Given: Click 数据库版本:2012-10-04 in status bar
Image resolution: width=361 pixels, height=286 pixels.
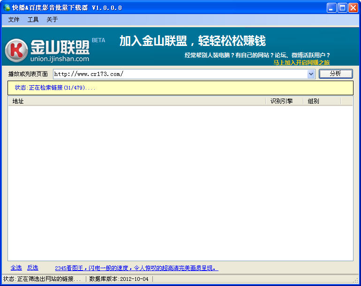Looking at the screenshot, I should 119,279.
